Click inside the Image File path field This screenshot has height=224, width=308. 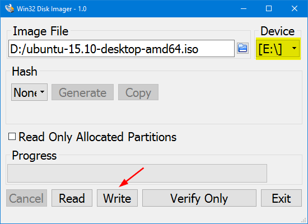tap(122, 49)
